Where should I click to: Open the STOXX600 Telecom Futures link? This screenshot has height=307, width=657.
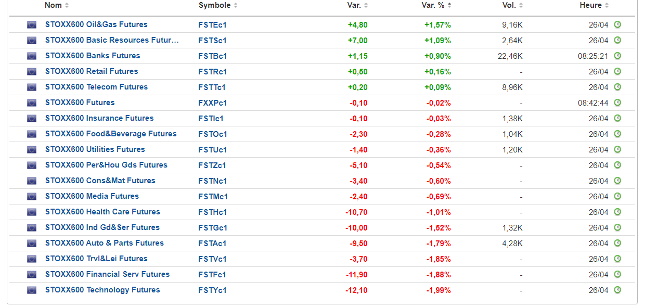96,87
